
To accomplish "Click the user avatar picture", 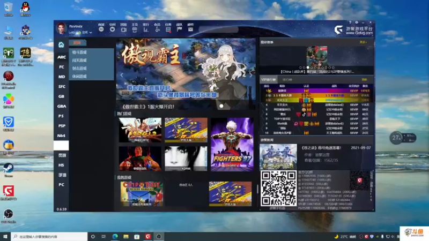I will pyautogui.click(x=61, y=28).
